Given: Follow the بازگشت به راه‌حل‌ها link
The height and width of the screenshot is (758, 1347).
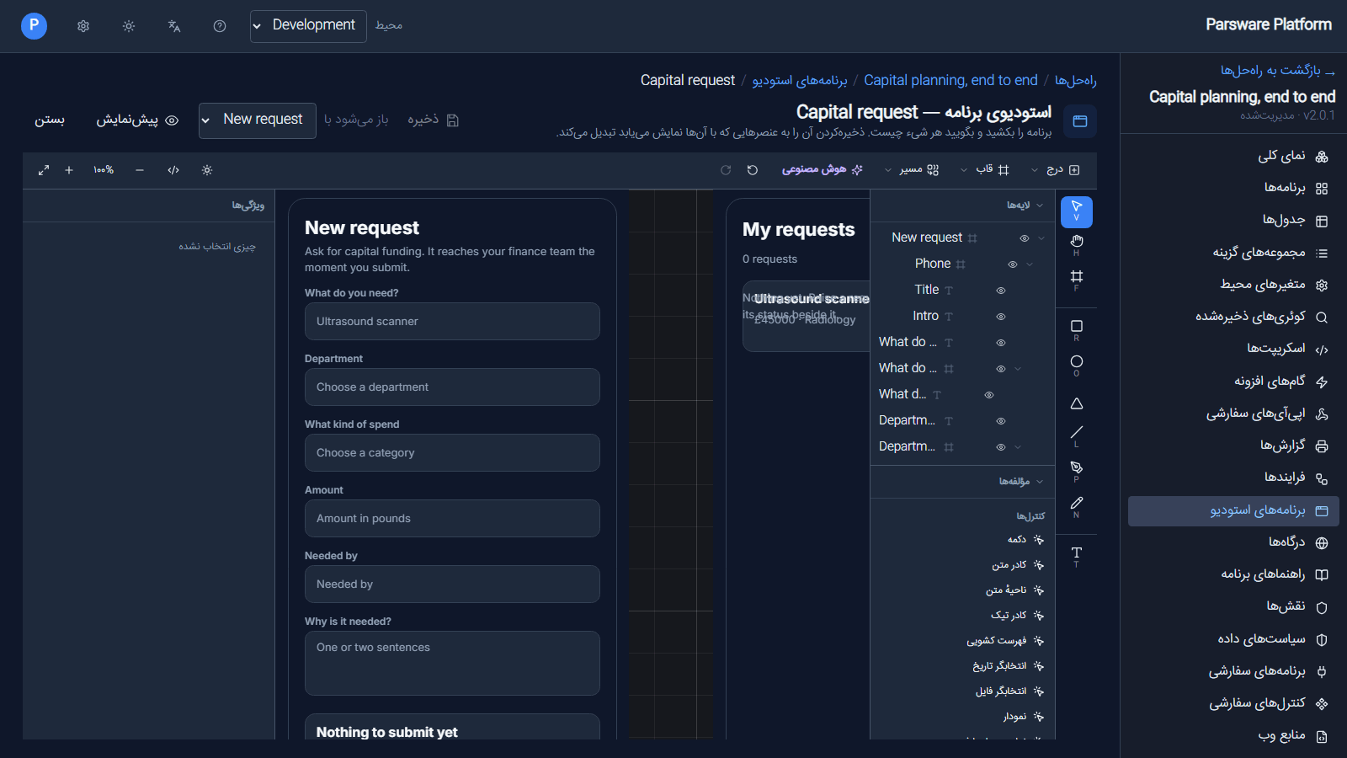Looking at the screenshot, I should tap(1277, 71).
